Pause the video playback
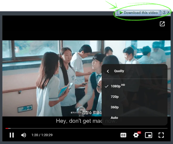Image resolution: width=173 pixels, height=144 pixels. (x=12, y=135)
